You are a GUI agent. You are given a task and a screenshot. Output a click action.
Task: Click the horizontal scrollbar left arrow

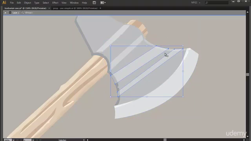point(87,140)
